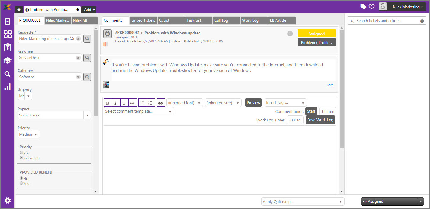Open the graduation cap knowledge icon
The height and width of the screenshot is (209, 430).
click(8, 61)
